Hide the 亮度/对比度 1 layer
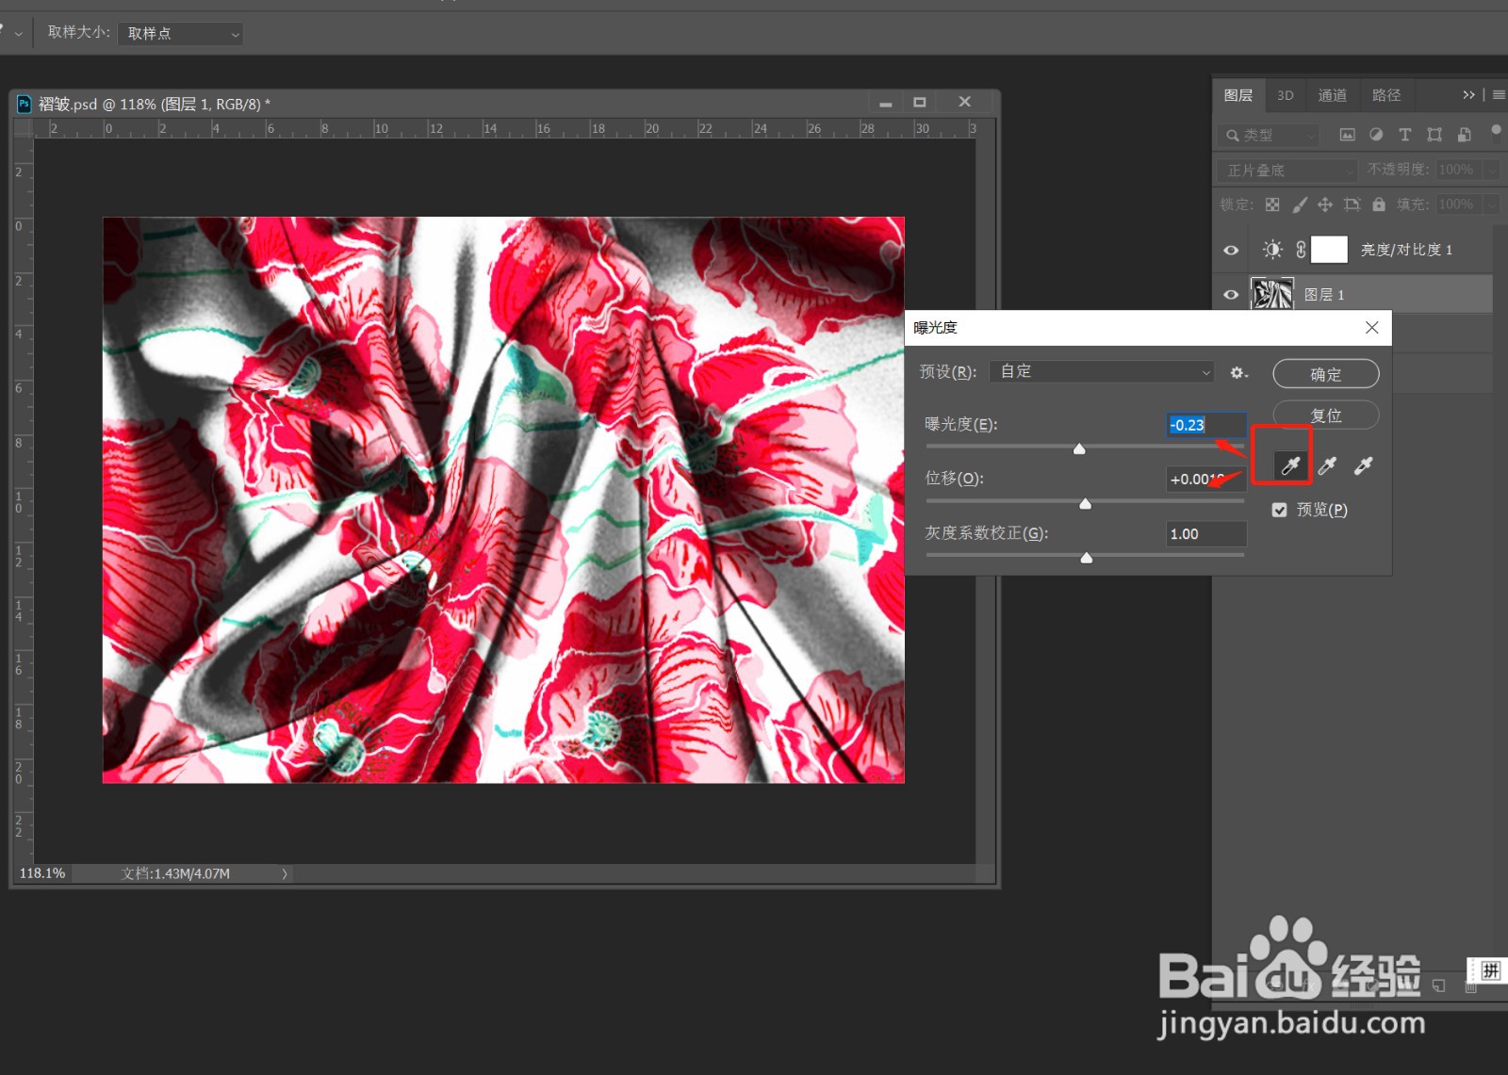 (1231, 251)
